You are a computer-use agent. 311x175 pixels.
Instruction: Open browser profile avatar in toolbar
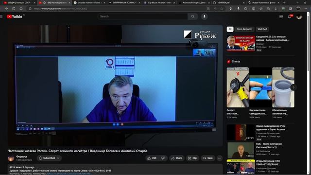click(x=298, y=9)
